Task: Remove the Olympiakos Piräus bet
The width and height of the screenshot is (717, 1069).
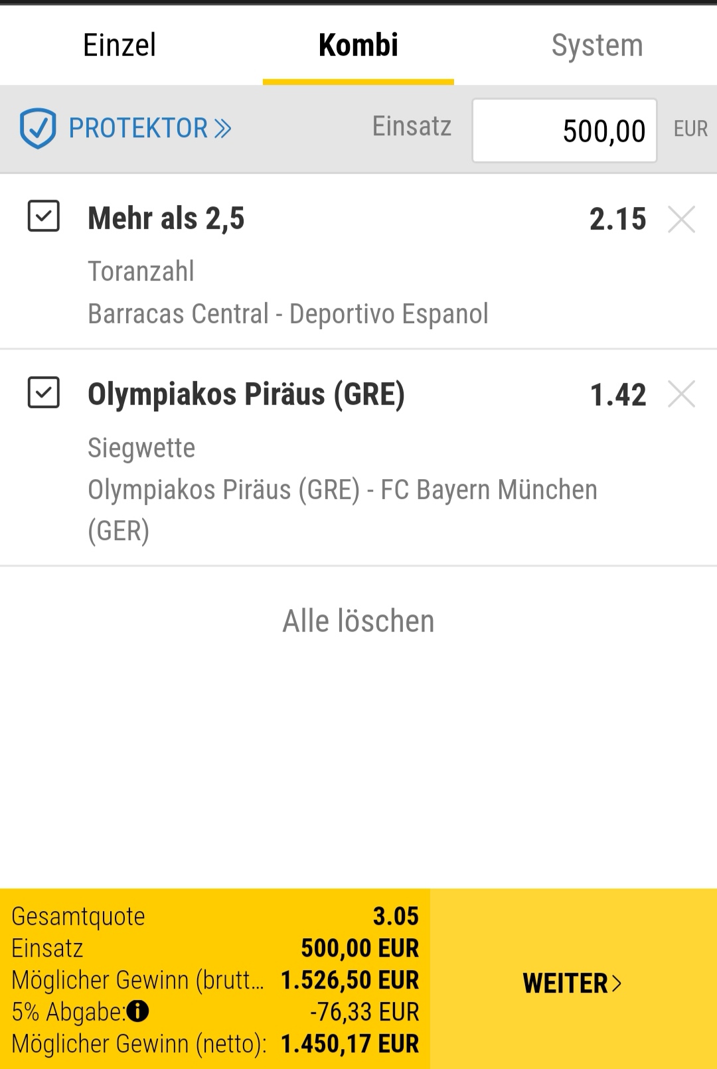Action: click(x=681, y=394)
